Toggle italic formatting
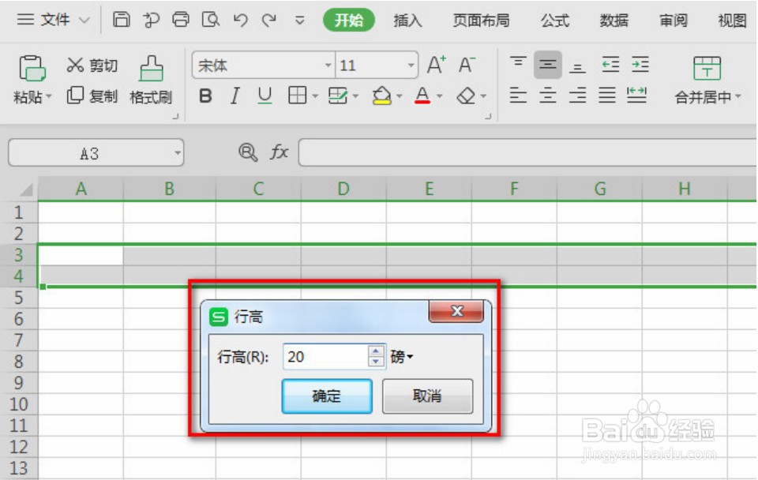The height and width of the screenshot is (480, 758). click(234, 96)
